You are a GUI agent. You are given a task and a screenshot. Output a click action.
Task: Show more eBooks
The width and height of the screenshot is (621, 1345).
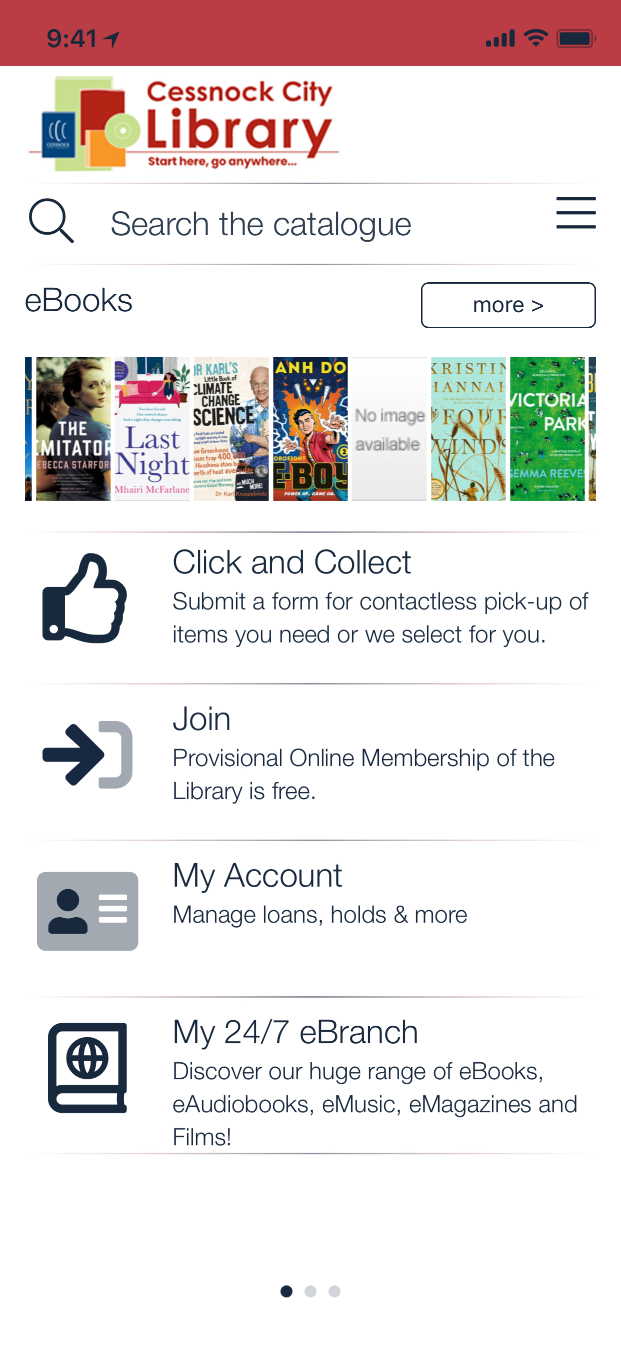click(x=508, y=305)
